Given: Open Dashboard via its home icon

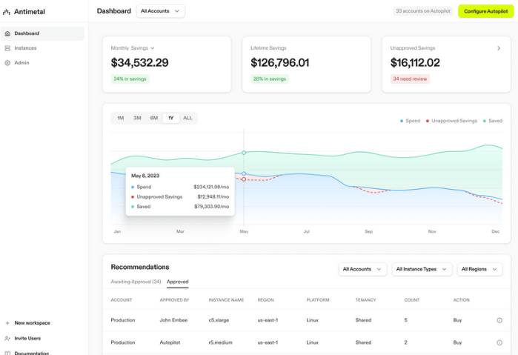Looking at the screenshot, I should [7, 33].
